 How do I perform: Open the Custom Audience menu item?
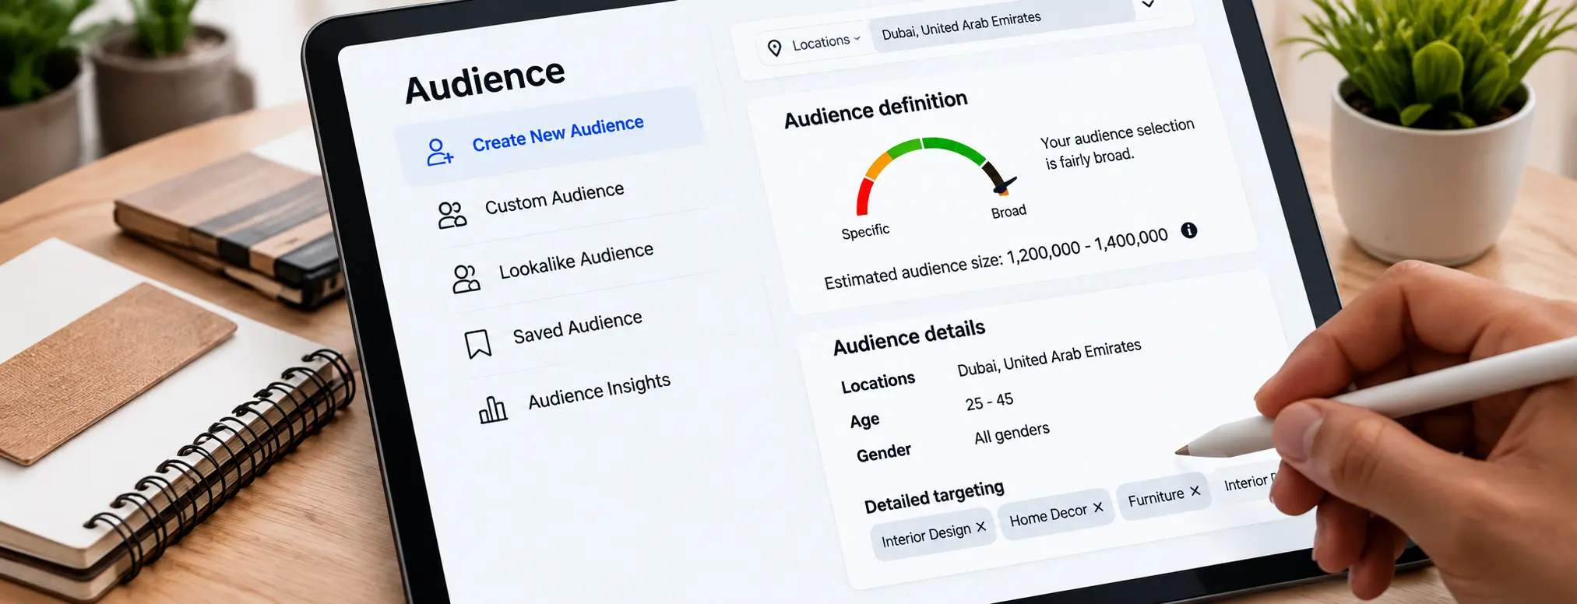554,199
